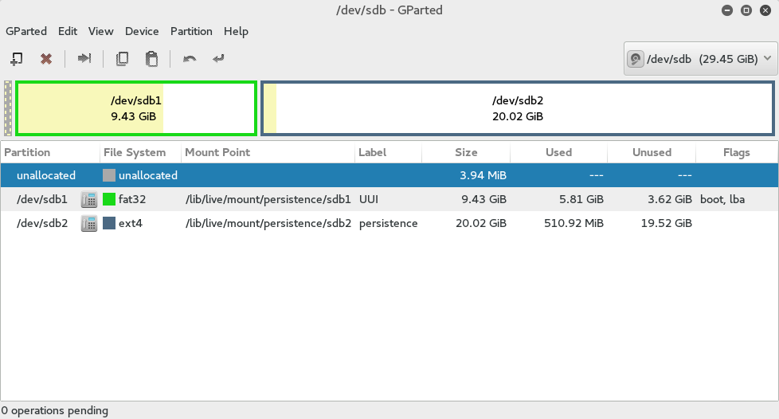Sort by the Mount Point column header
The image size is (779, 419).
click(268, 153)
